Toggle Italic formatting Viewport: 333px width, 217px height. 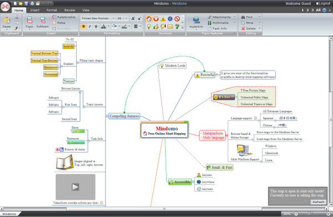89,26
